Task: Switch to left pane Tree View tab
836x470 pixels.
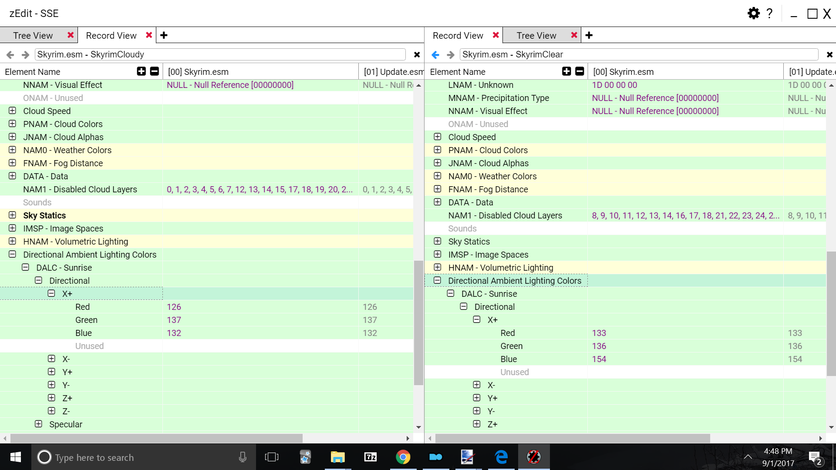Action: [x=33, y=35]
